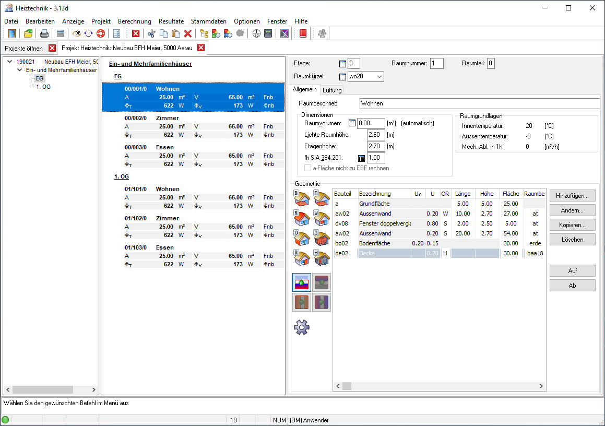Click the Kopieren... button
Image resolution: width=605 pixels, height=426 pixels.
click(x=572, y=225)
